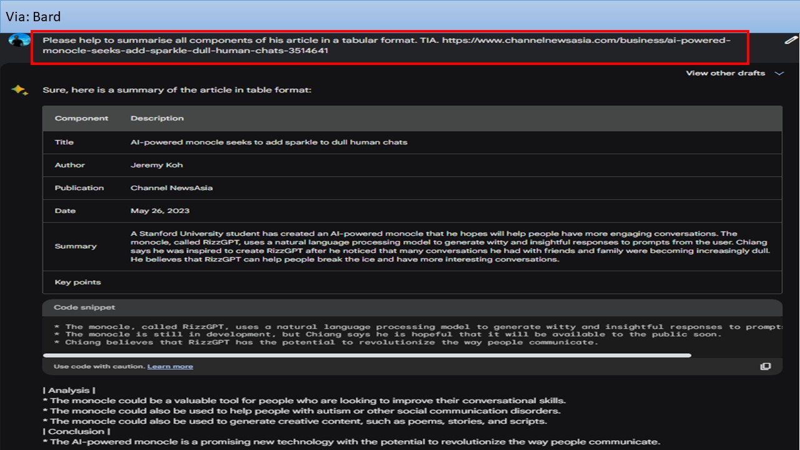Click the Description column header
The width and height of the screenshot is (800, 450).
(x=157, y=118)
